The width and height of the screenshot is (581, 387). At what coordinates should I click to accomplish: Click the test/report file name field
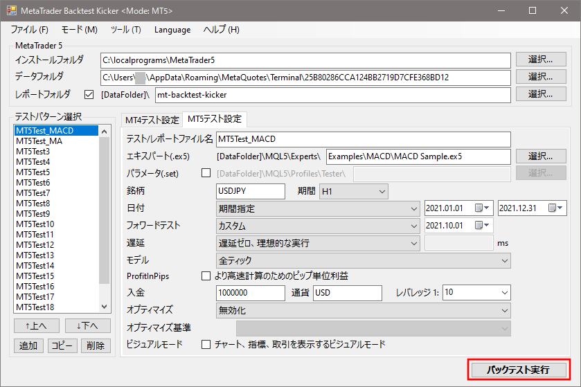tap(363, 139)
